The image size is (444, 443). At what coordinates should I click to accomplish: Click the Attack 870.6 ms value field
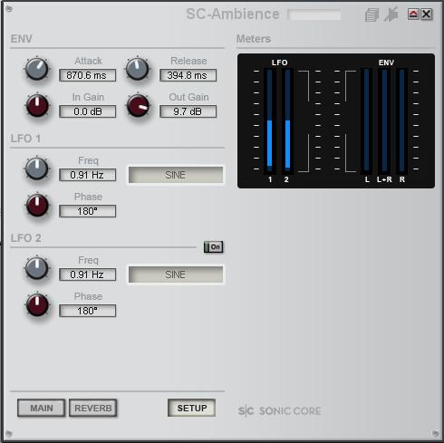coord(87,75)
